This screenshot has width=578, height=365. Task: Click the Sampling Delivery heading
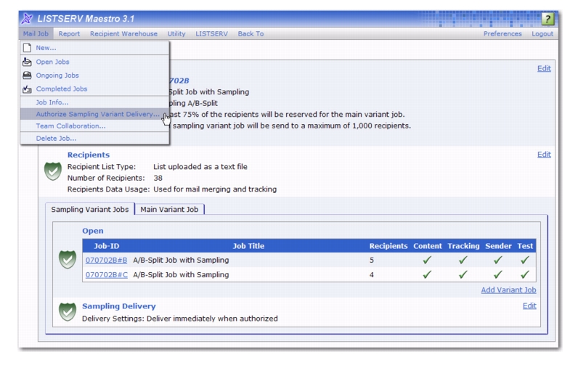[x=118, y=306]
